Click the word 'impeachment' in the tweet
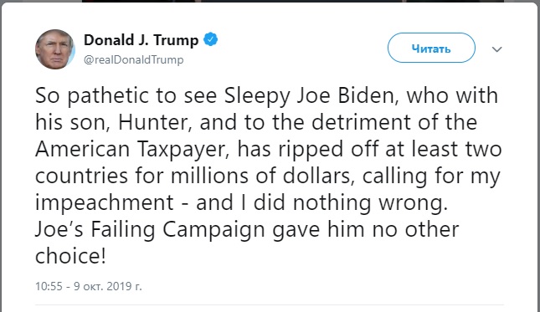 [105, 202]
